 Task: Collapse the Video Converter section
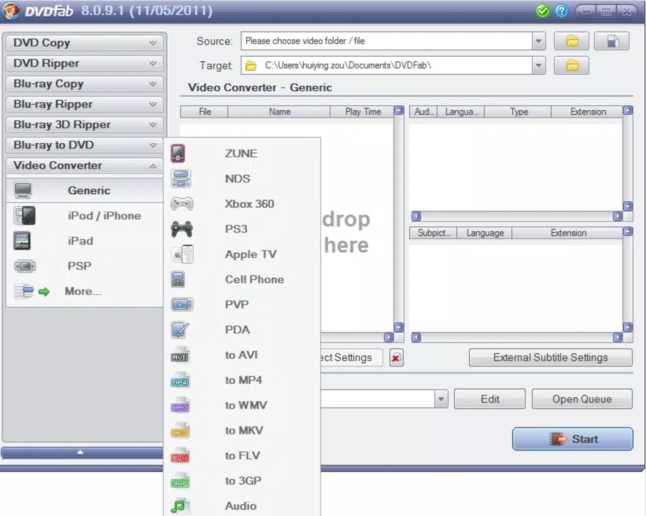point(85,166)
